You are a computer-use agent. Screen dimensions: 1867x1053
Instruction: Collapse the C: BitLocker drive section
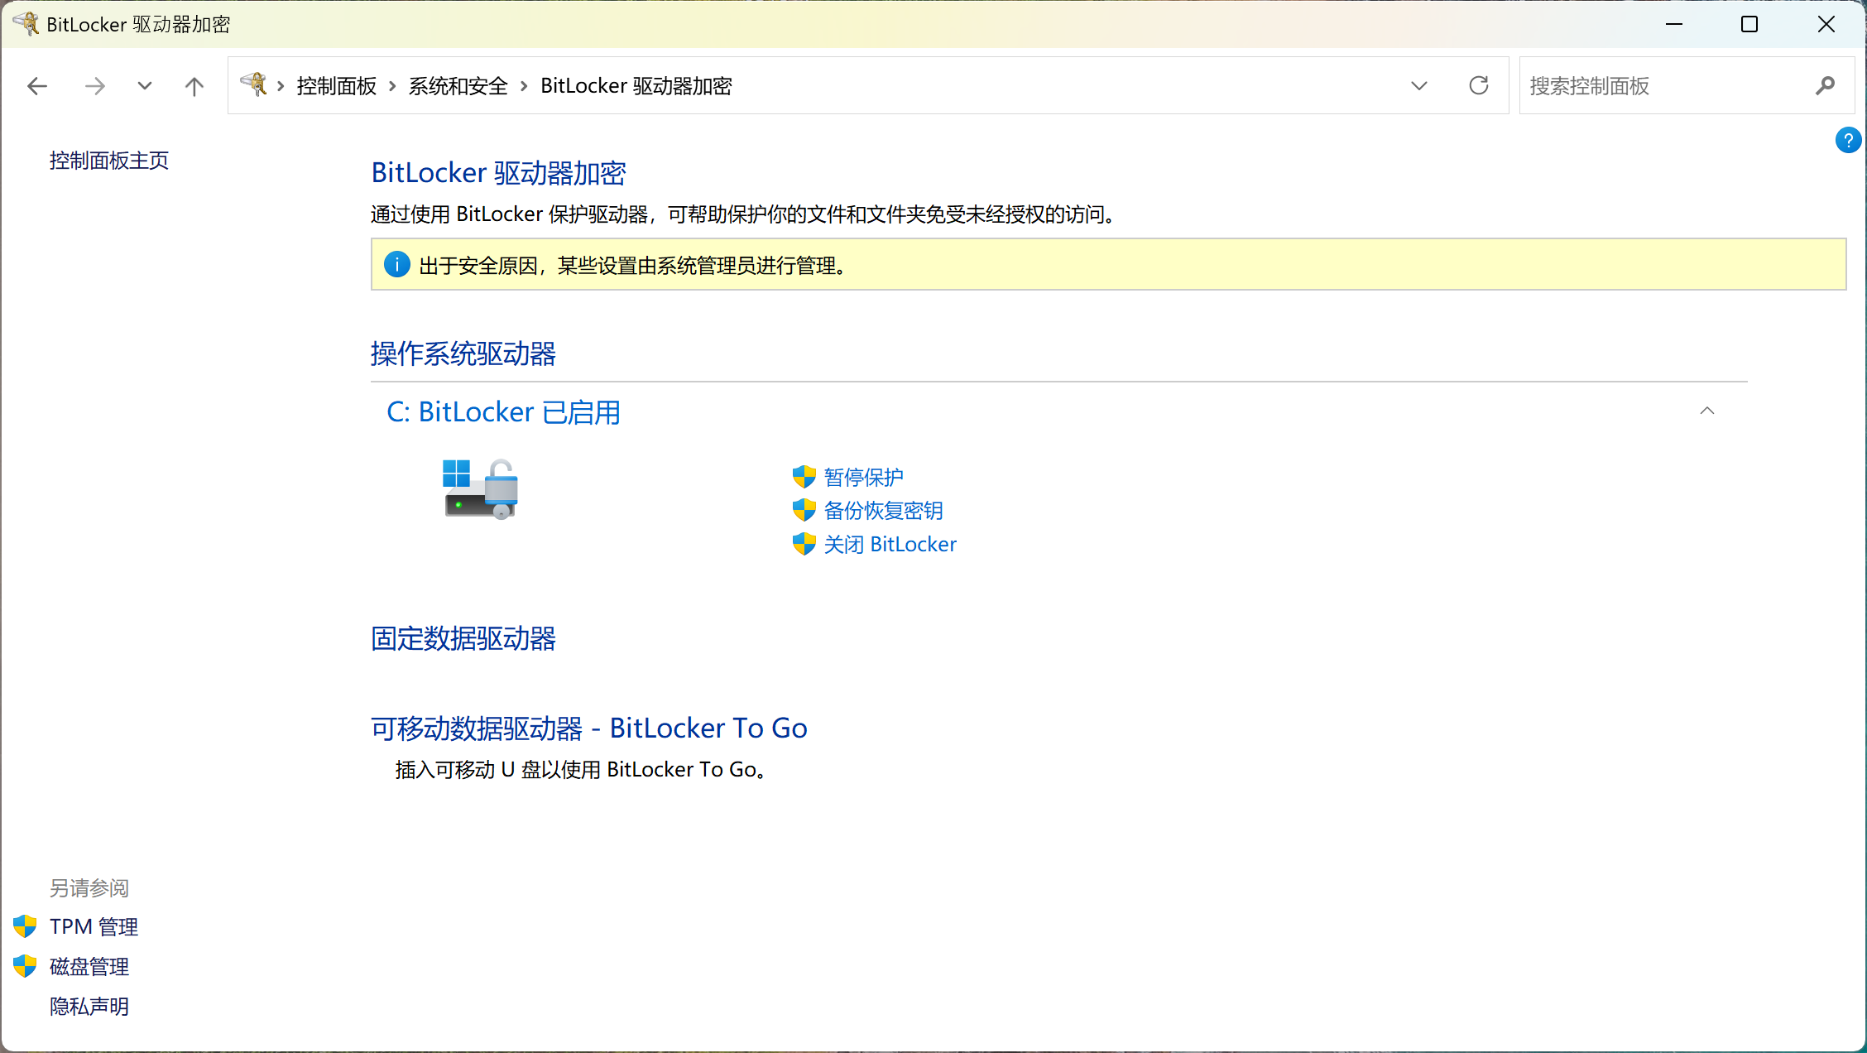click(x=1706, y=411)
